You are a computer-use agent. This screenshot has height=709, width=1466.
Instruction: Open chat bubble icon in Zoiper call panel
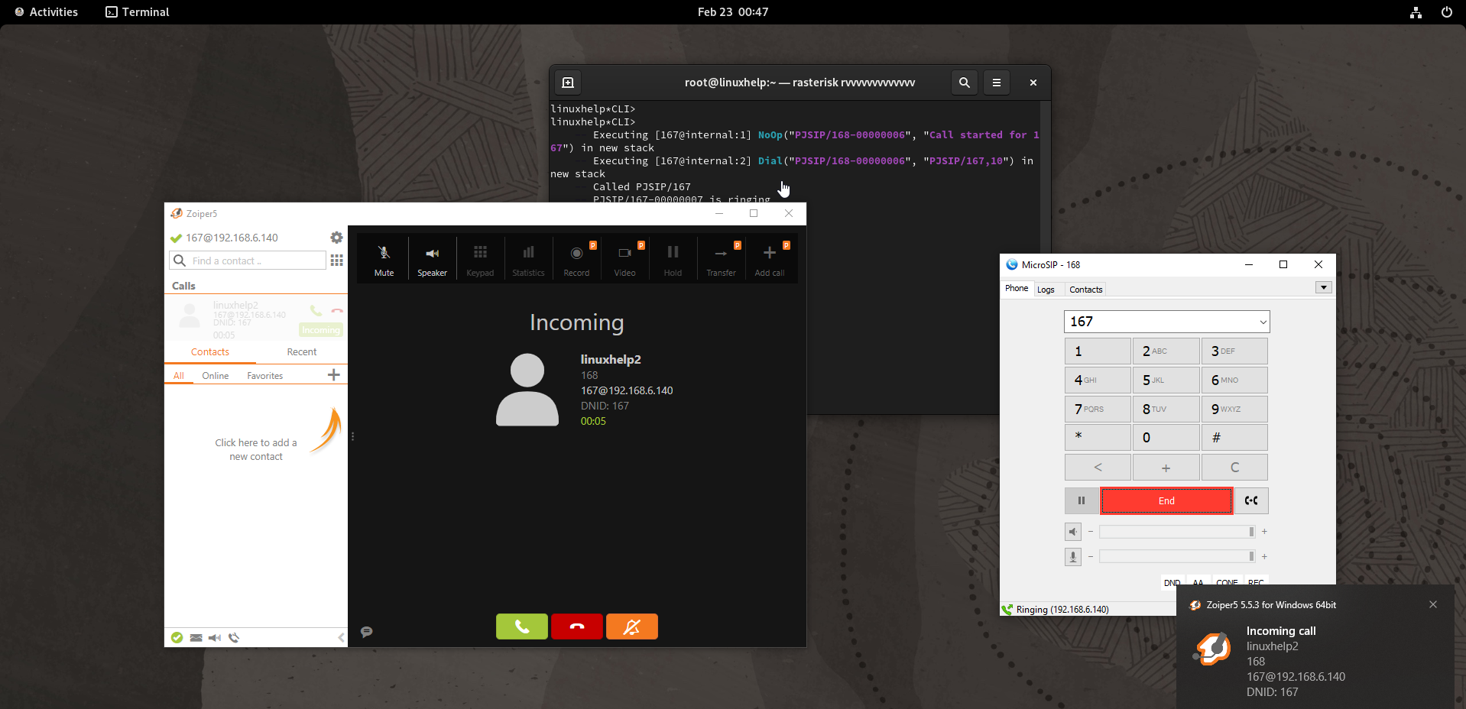coord(367,632)
